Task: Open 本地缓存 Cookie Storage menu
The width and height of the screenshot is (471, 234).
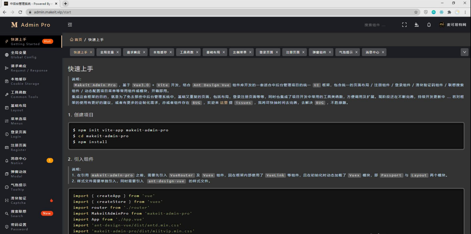Action: click(31, 81)
